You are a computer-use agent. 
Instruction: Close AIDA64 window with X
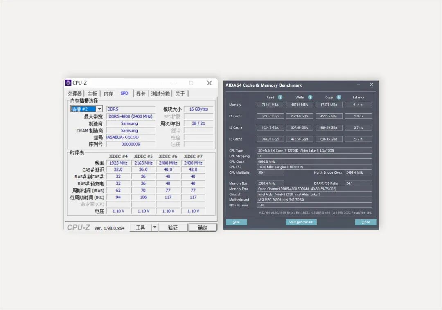click(x=372, y=85)
